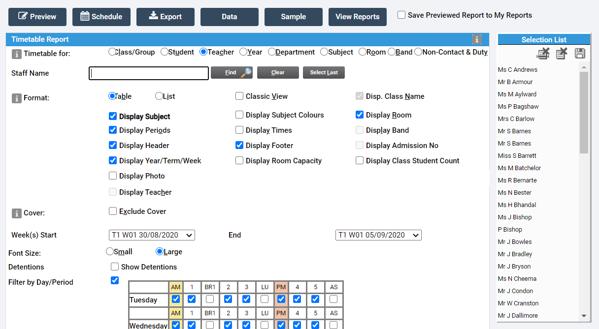The width and height of the screenshot is (599, 329).
Task: Open the End week dropdown
Action: click(x=378, y=235)
